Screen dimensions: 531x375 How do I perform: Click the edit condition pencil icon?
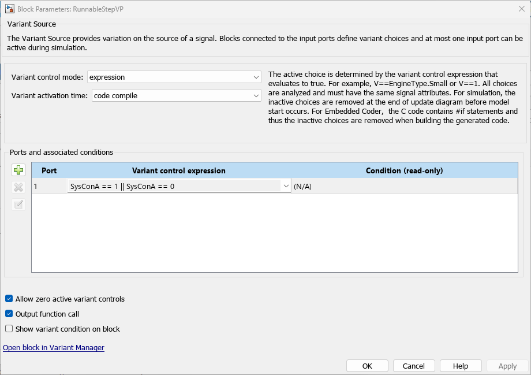(18, 204)
